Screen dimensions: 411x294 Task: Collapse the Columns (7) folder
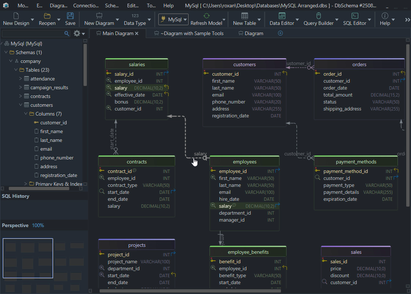click(25, 113)
